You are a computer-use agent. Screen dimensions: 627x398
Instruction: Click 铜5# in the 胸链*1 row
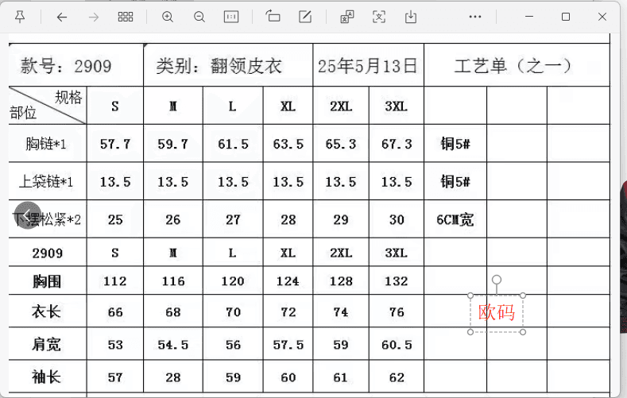455,144
